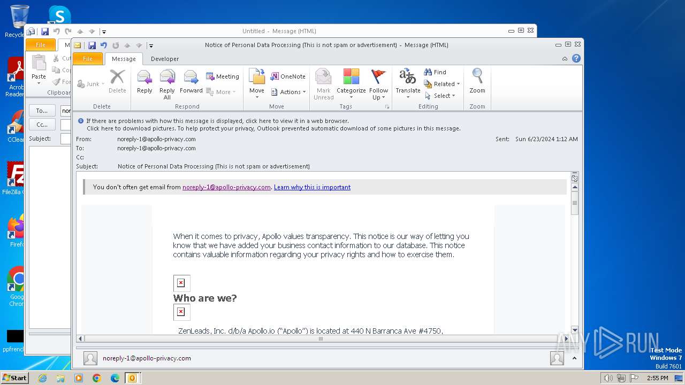Image resolution: width=685 pixels, height=385 pixels.
Task: Open Google Chrome from the taskbar
Action: point(97,378)
